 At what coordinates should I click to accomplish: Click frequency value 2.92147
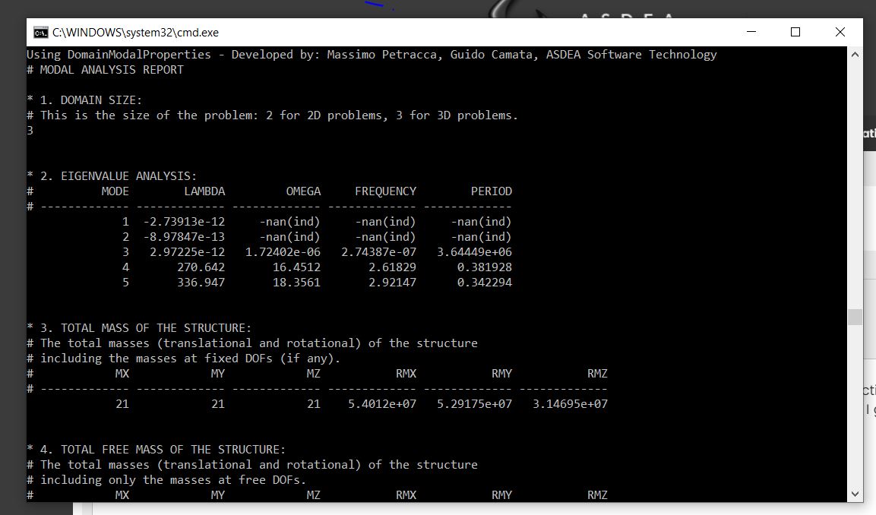392,282
